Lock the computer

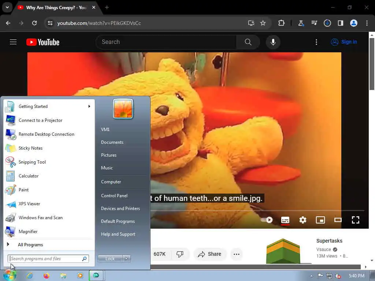[110, 259]
